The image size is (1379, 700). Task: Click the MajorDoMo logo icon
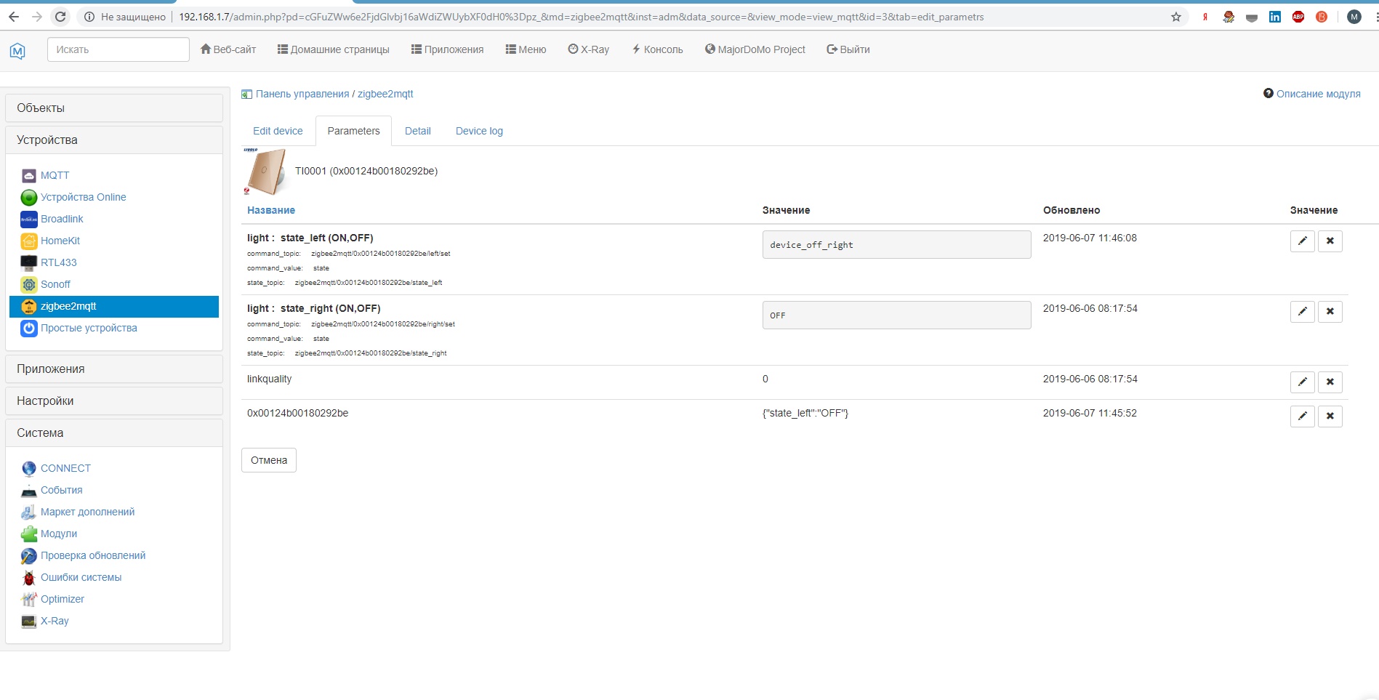click(x=17, y=50)
